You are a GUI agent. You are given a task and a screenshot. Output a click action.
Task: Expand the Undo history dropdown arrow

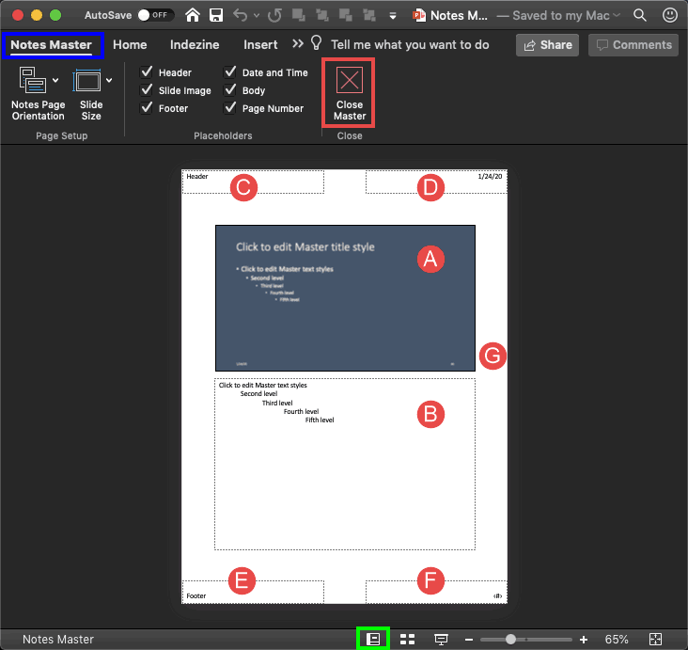[x=257, y=16]
